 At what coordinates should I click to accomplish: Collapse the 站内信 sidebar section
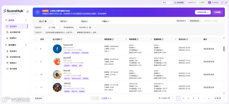(26, 20)
